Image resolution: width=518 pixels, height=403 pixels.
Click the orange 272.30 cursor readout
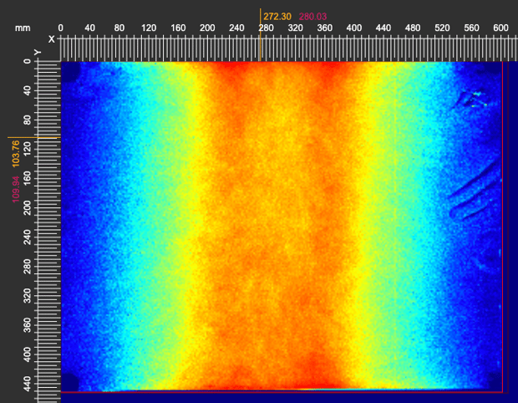click(277, 16)
